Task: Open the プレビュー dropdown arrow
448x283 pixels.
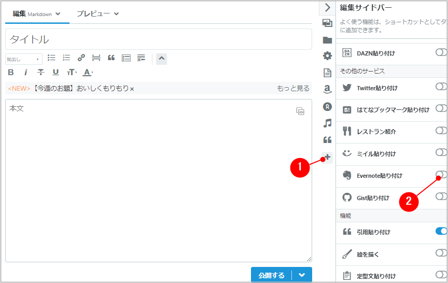Action: point(116,13)
